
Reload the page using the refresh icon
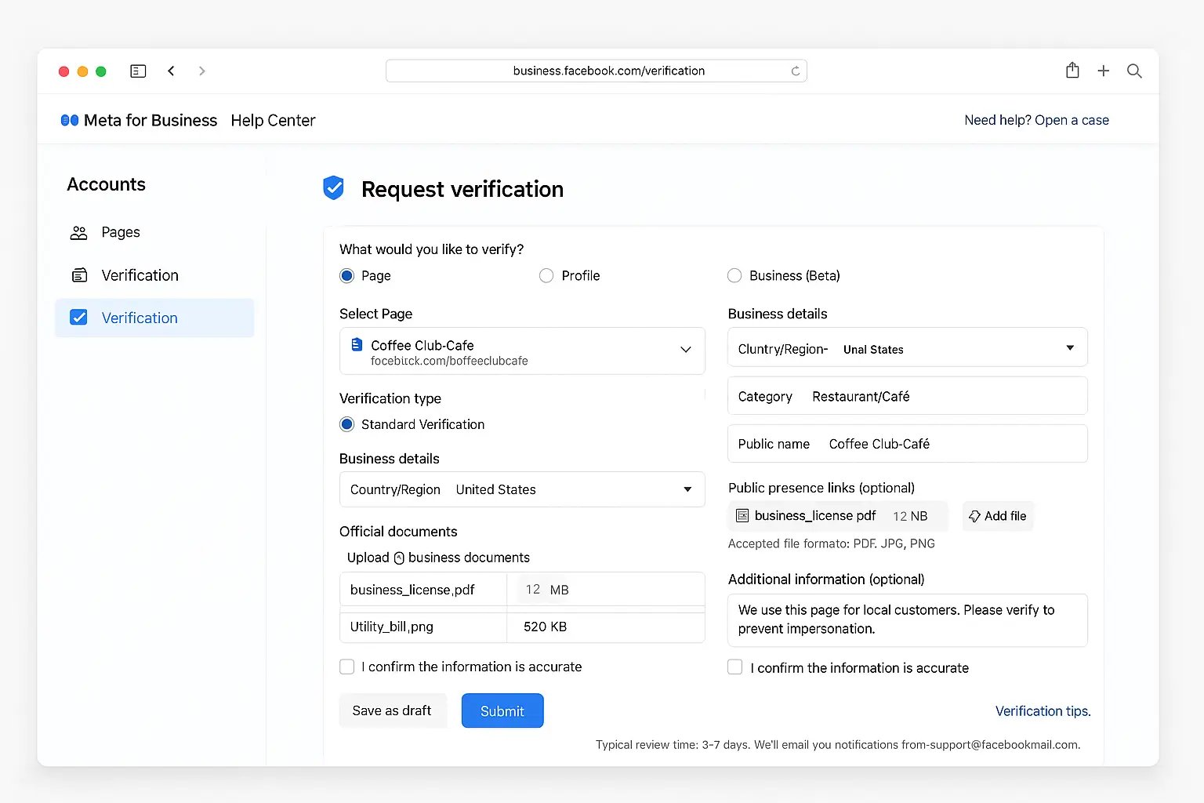point(795,71)
